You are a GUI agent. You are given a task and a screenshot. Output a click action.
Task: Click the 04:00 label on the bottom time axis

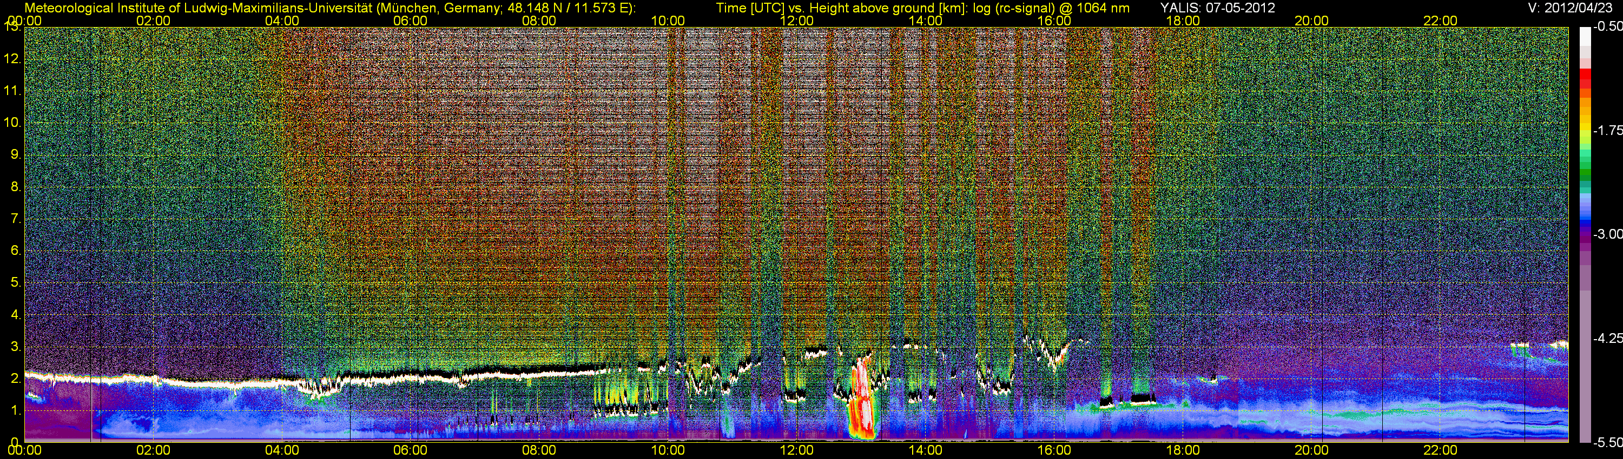[x=282, y=450]
